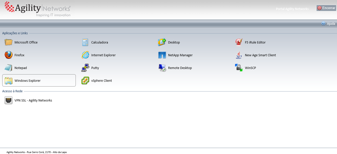The height and width of the screenshot is (154, 337).
Task: Launch the Putty application icon
Action: pos(85,68)
